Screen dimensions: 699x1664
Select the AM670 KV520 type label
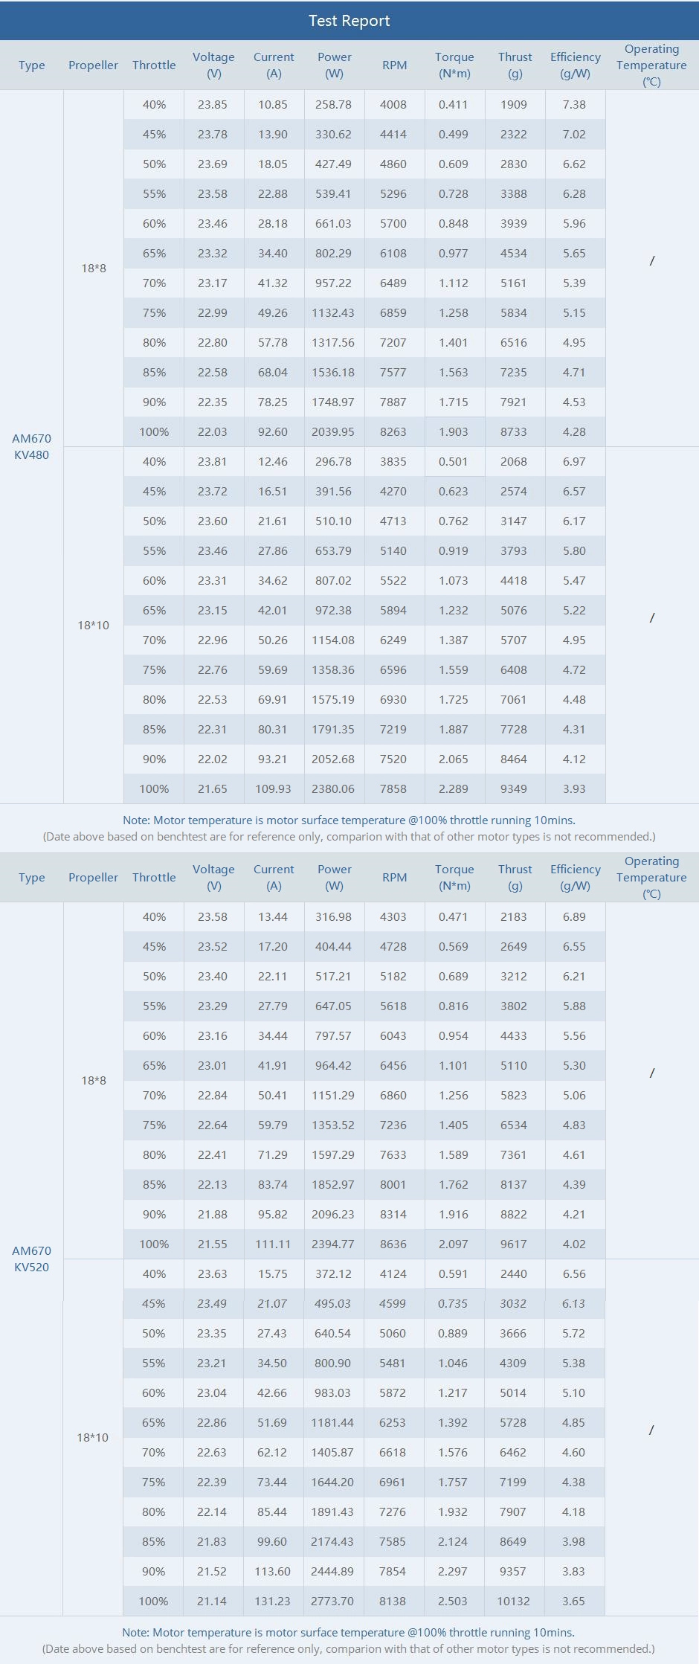[32, 1259]
